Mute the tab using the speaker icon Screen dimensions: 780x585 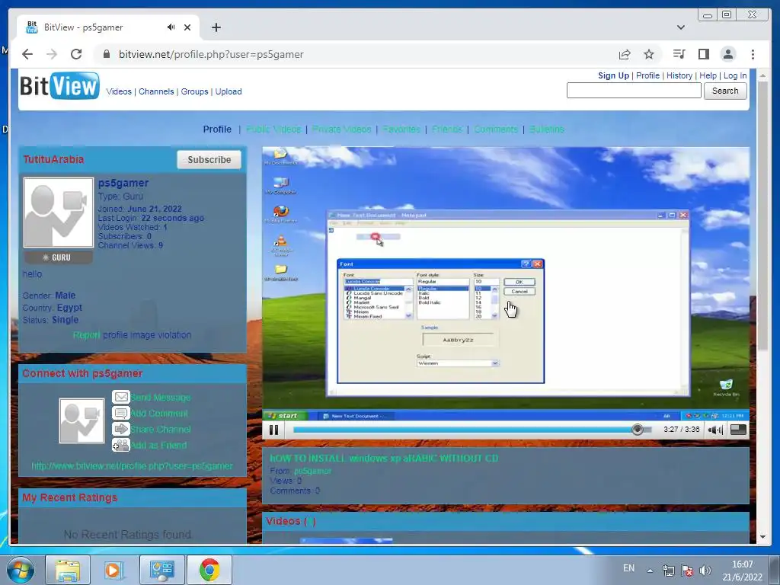[x=171, y=27]
